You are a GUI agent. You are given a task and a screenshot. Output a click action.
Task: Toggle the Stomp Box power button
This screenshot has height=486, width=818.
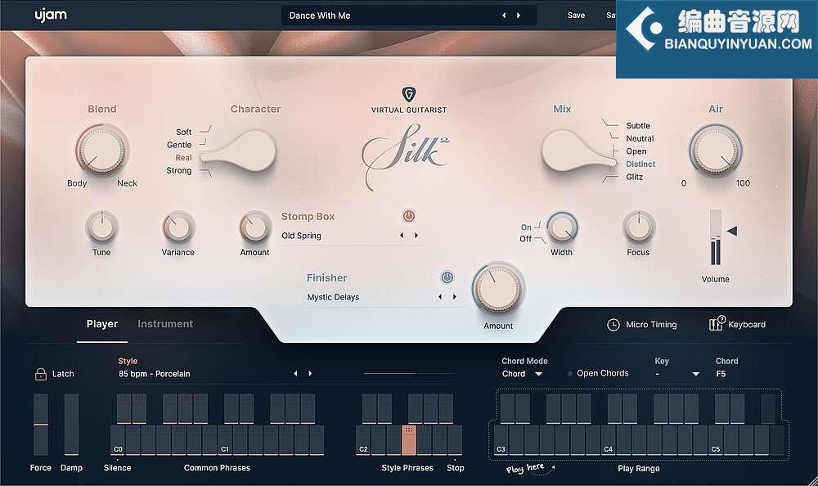tap(409, 216)
